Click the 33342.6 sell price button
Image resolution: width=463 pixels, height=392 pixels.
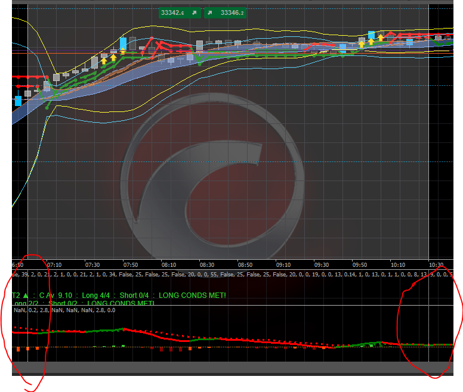180,13
